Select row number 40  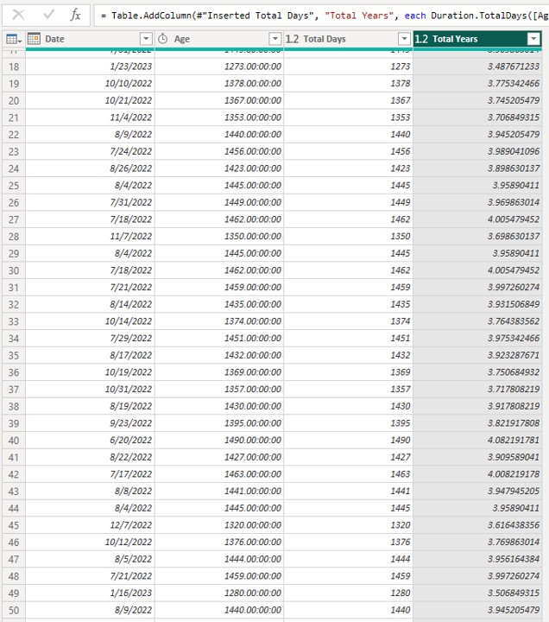(x=14, y=441)
